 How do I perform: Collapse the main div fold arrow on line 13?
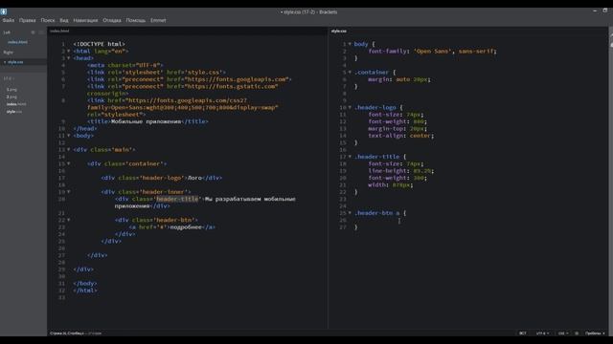tap(69, 149)
